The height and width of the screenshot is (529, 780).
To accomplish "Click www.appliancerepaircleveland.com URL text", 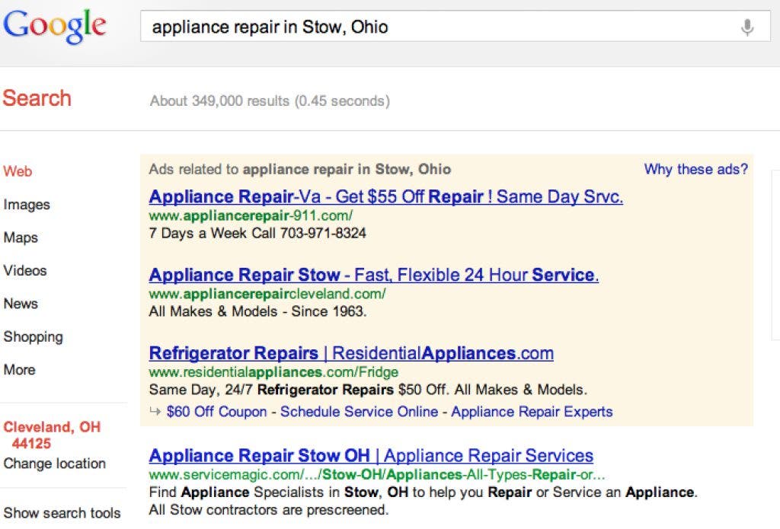I will pyautogui.click(x=267, y=294).
